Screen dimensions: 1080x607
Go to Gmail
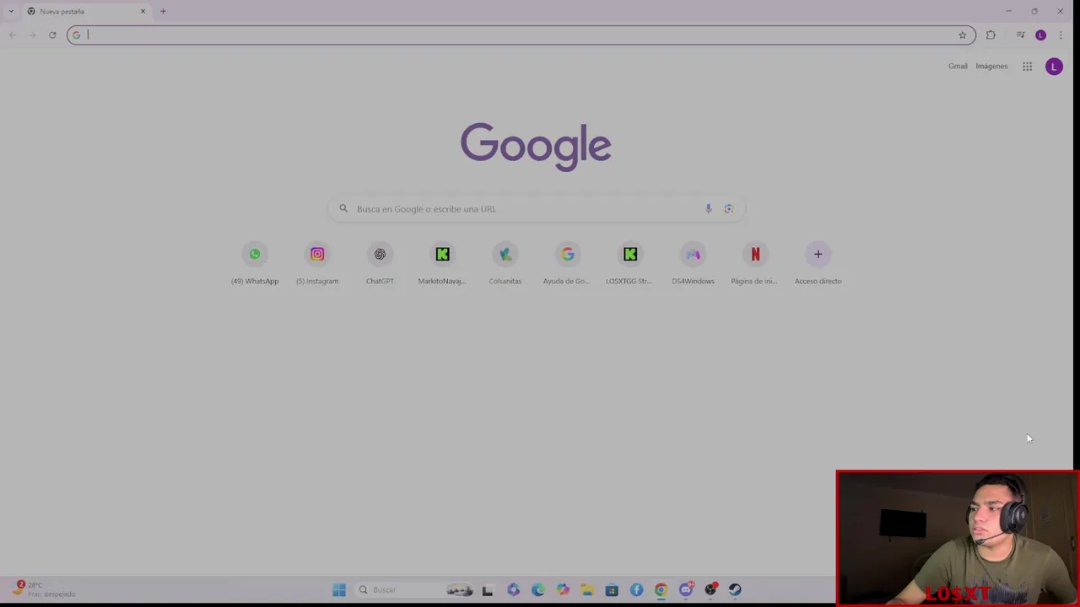point(958,67)
